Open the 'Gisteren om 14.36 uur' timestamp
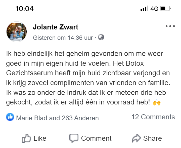This screenshot has width=181, height=148. pos(63,38)
